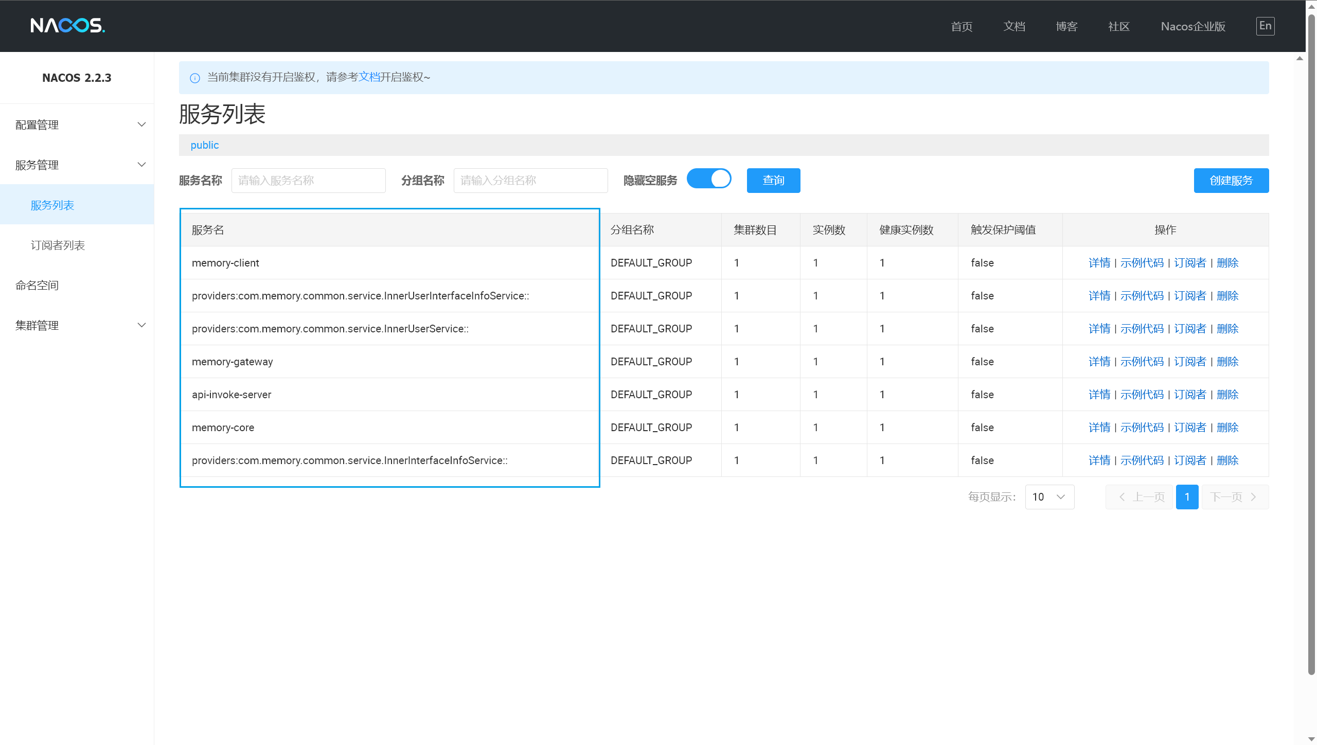Open 示例代码 for api-invoke-server
Image resolution: width=1317 pixels, height=745 pixels.
click(1142, 395)
